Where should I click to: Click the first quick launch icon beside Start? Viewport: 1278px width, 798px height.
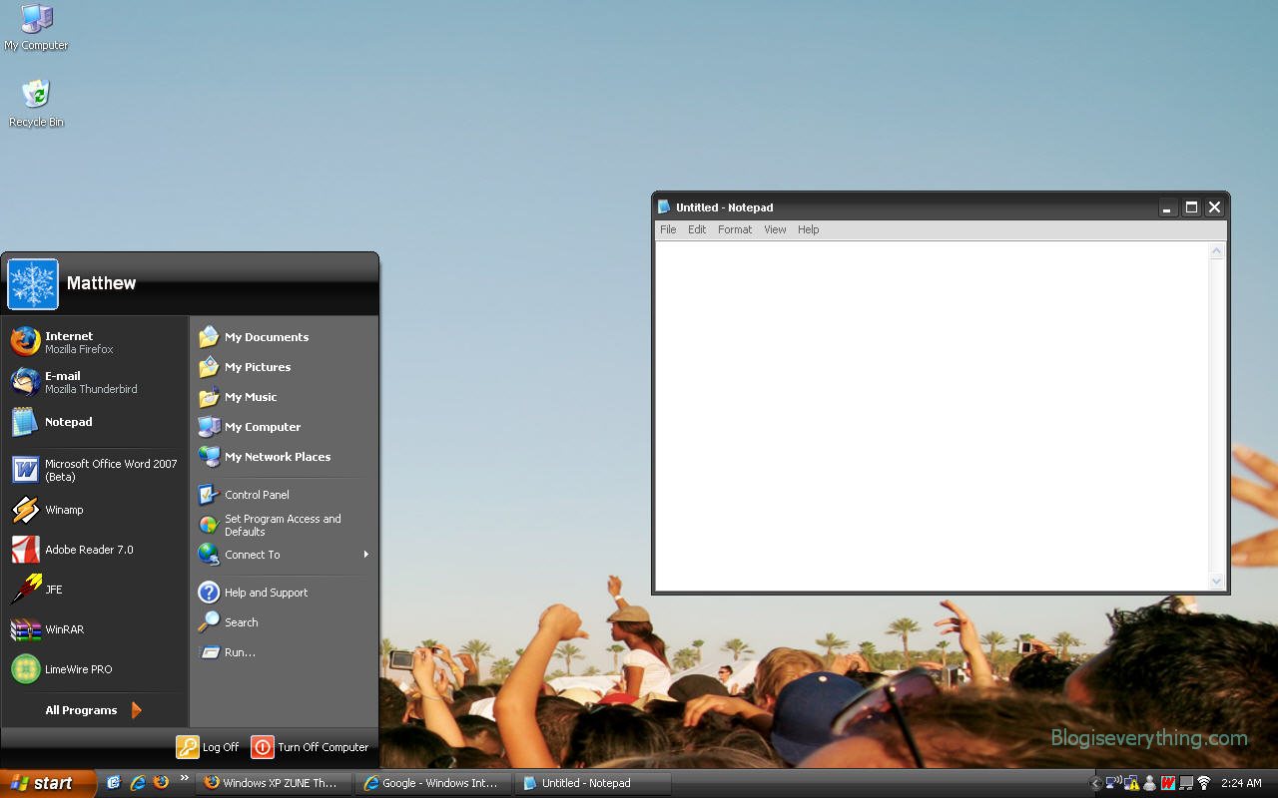coord(114,783)
